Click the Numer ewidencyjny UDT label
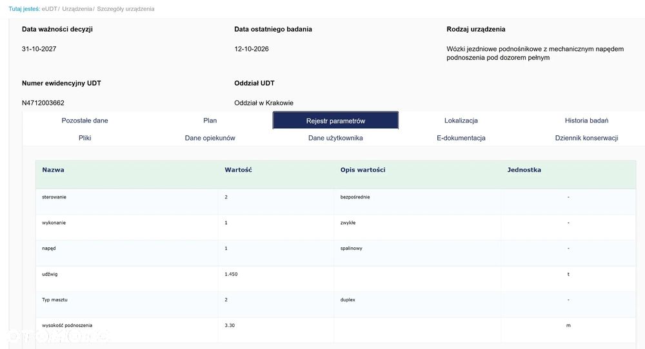Viewport: 645px width, 349px height. coord(61,83)
